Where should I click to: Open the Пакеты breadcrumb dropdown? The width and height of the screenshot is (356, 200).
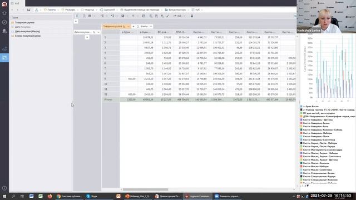coord(58,10)
